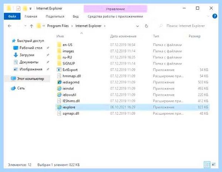
Task: Click the new folder icon in title bar
Action: [25, 9]
